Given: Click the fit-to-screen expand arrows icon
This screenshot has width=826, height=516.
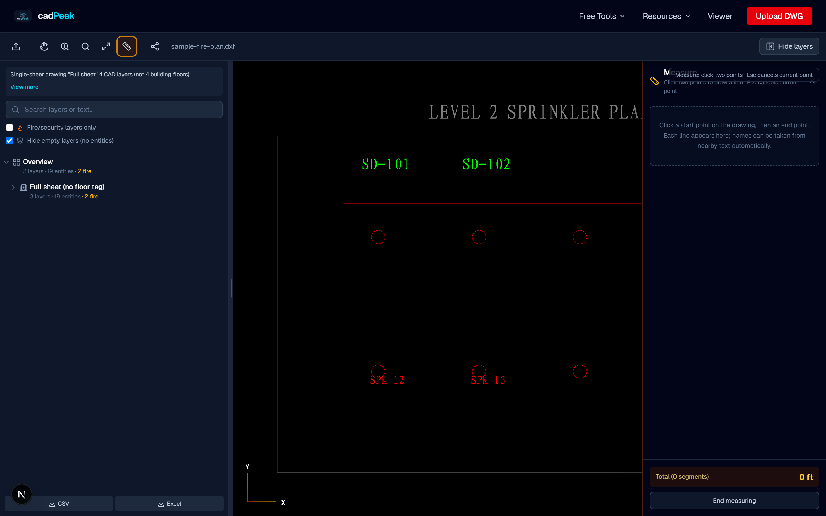Looking at the screenshot, I should 106,46.
